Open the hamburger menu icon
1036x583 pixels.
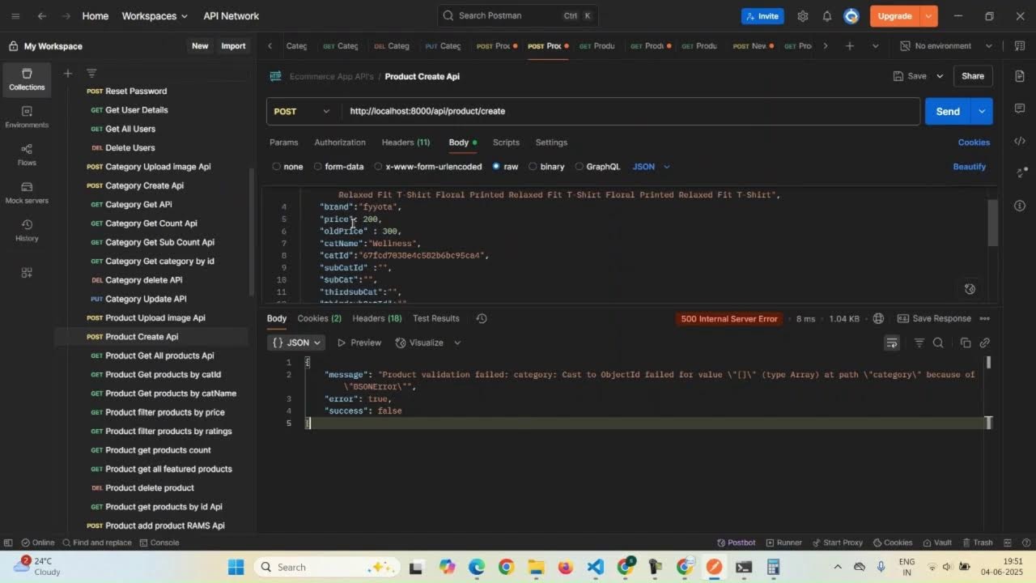click(x=15, y=15)
